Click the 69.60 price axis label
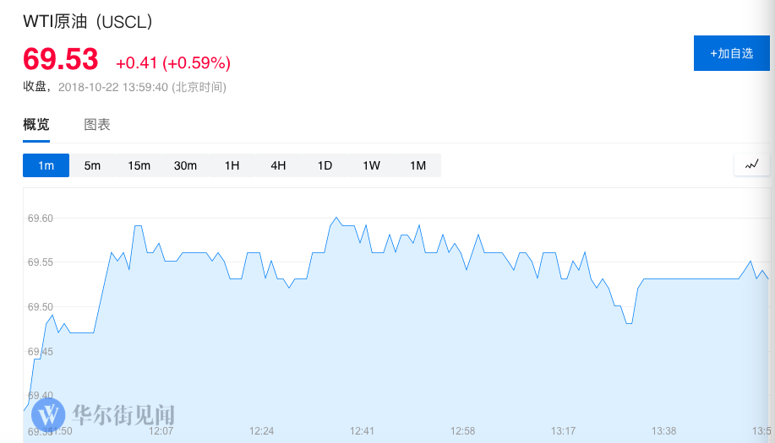 [x=40, y=218]
